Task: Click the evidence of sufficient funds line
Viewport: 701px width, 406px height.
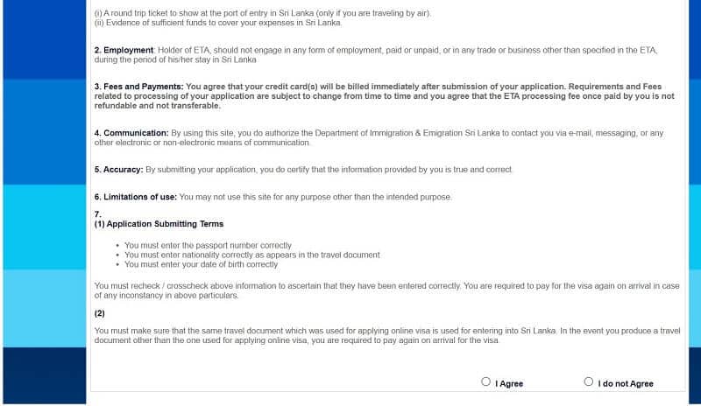Action: pyautogui.click(x=216, y=23)
